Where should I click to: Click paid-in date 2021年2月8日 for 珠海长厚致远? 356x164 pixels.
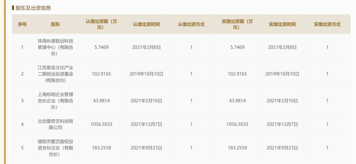pyautogui.click(x=282, y=47)
